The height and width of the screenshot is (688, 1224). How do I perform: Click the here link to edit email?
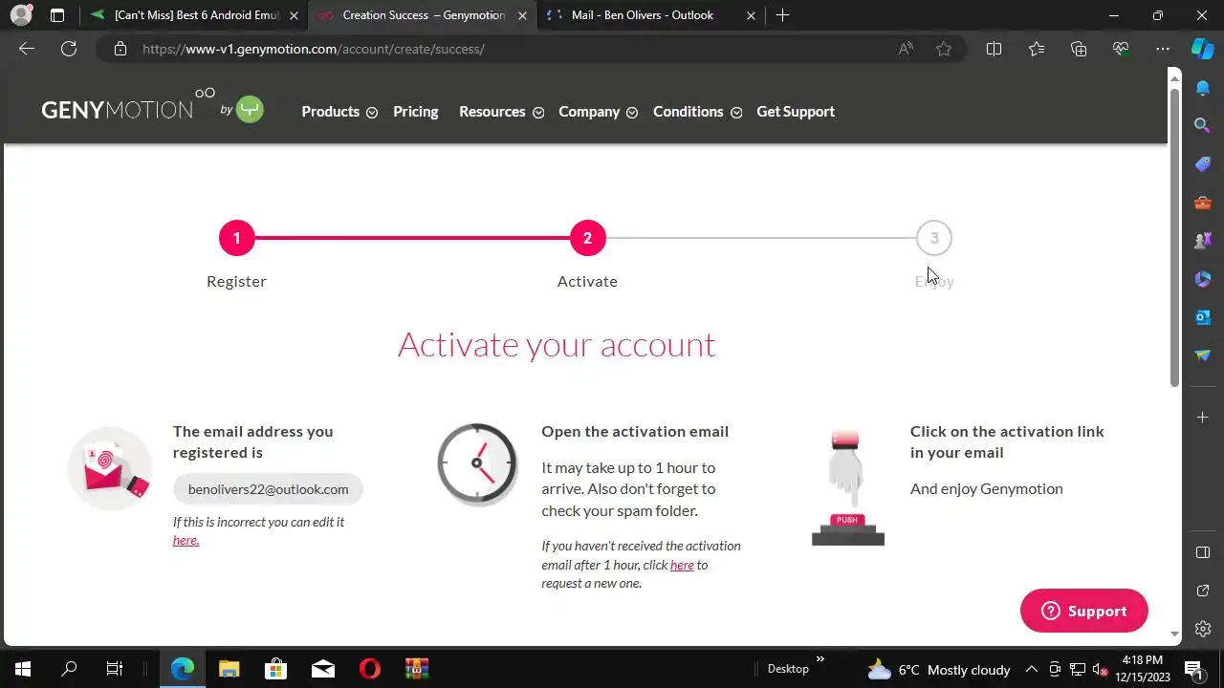tap(186, 540)
